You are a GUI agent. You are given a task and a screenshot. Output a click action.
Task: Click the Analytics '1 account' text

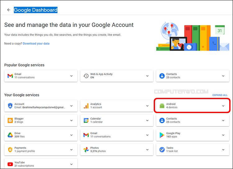coord(96,107)
